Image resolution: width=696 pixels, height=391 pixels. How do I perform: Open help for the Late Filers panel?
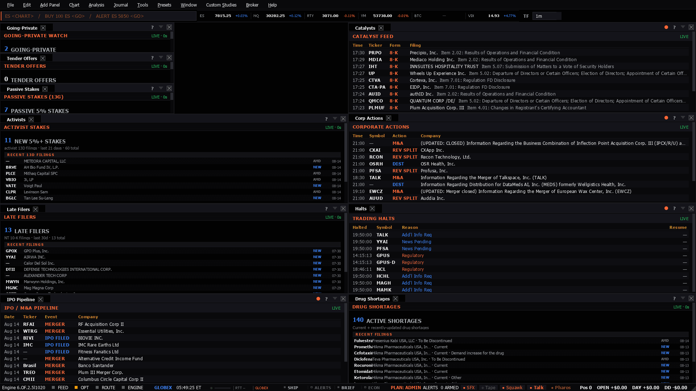[x=326, y=209]
